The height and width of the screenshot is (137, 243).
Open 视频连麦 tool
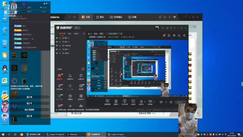point(60,87)
